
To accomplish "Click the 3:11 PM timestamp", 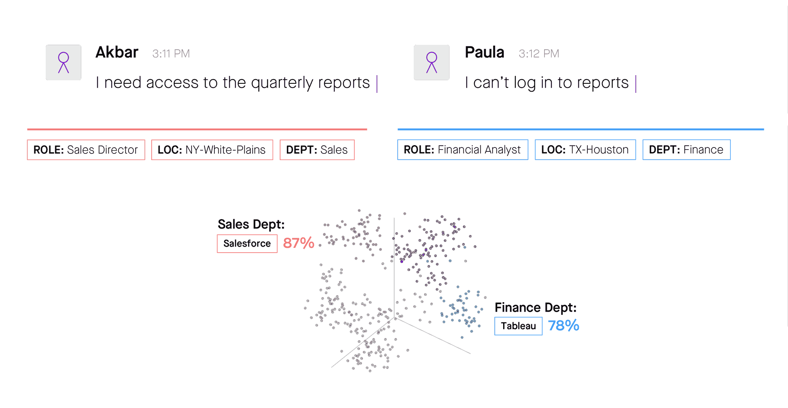I will (171, 54).
